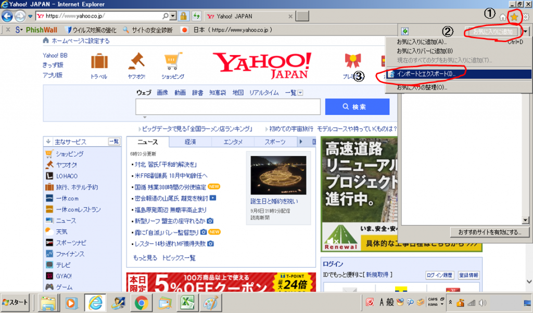
Task: Click the browser Forward arrow button
Action: pyautogui.click(x=20, y=16)
